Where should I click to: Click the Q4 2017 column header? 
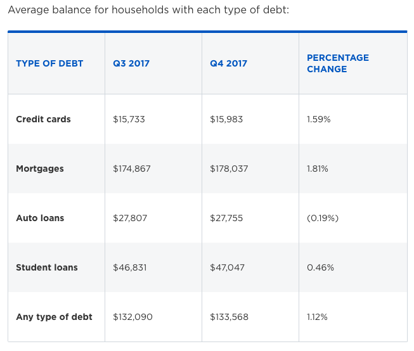click(228, 63)
